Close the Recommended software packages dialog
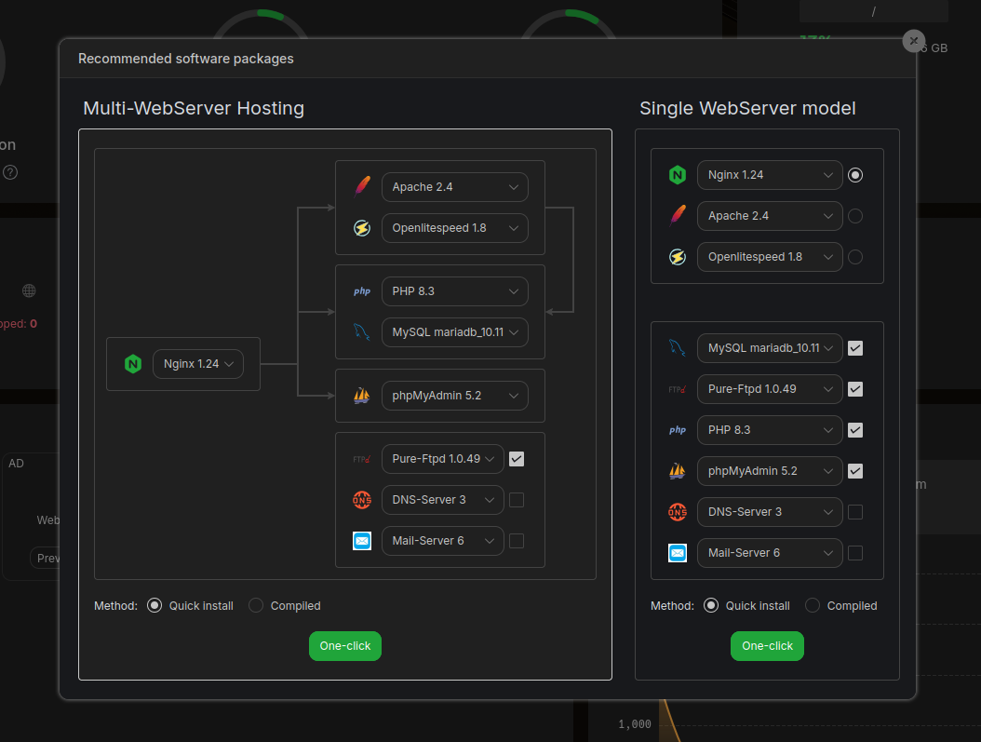 point(914,41)
